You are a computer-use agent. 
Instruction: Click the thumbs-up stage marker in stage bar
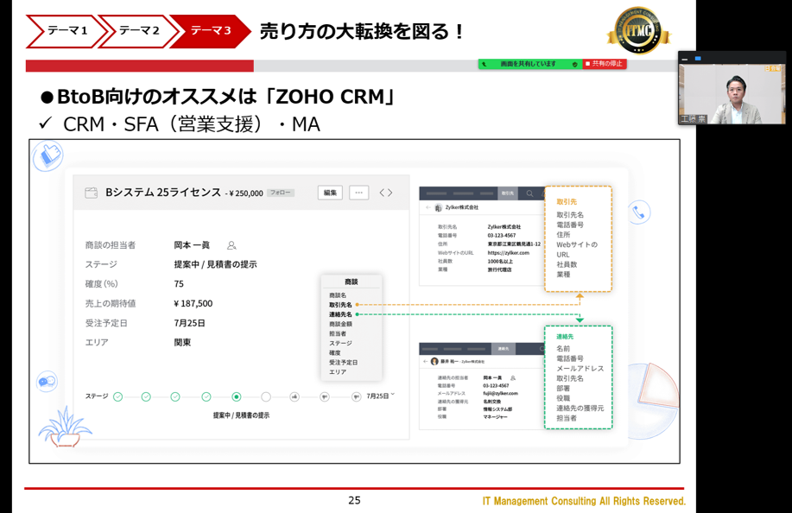pyautogui.click(x=295, y=397)
